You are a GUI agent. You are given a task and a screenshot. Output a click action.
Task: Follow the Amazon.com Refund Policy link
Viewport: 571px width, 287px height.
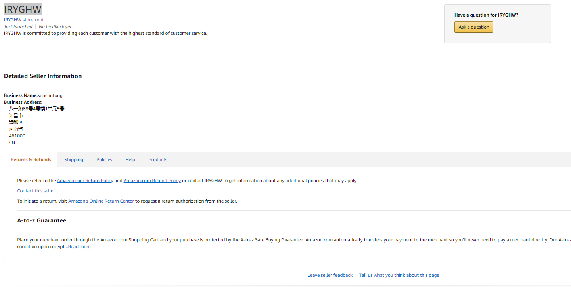[x=152, y=181]
